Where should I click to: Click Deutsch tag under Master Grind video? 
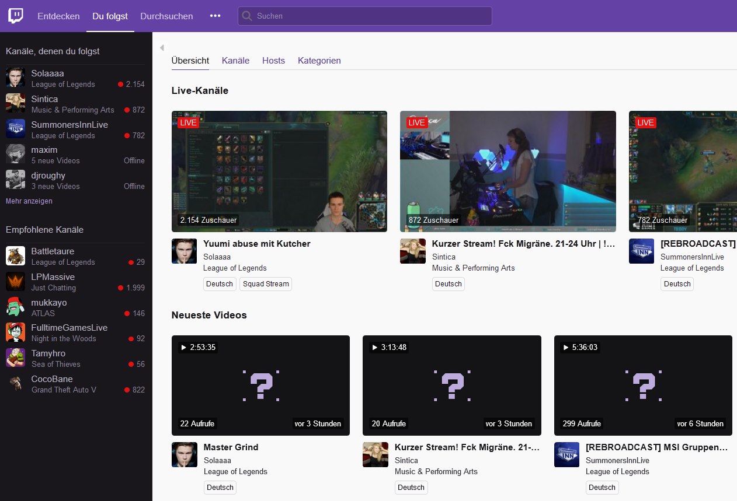click(220, 488)
